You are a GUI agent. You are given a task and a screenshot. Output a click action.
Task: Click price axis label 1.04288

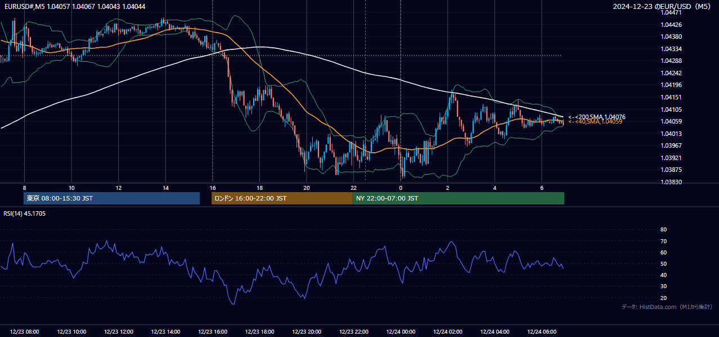tap(671, 61)
